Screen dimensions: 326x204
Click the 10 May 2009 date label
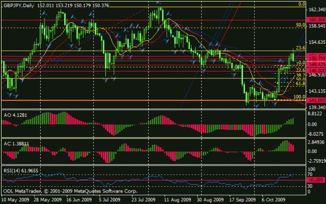coord(15,200)
